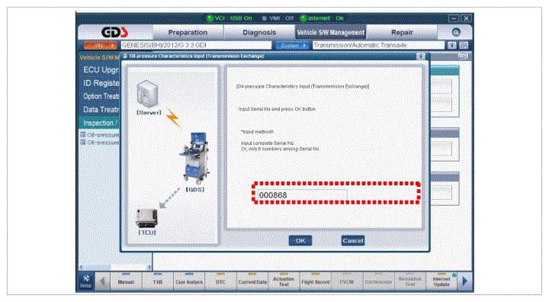Click the icon at the right of the Vehicle S/W Management panel header

463,56
